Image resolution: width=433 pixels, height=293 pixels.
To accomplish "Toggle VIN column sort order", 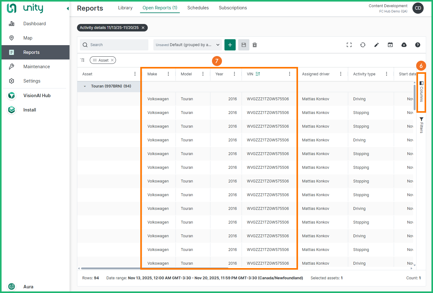I will (x=257, y=74).
